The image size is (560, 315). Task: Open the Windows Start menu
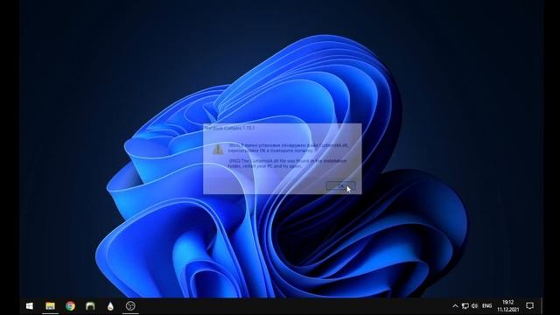click(x=30, y=306)
